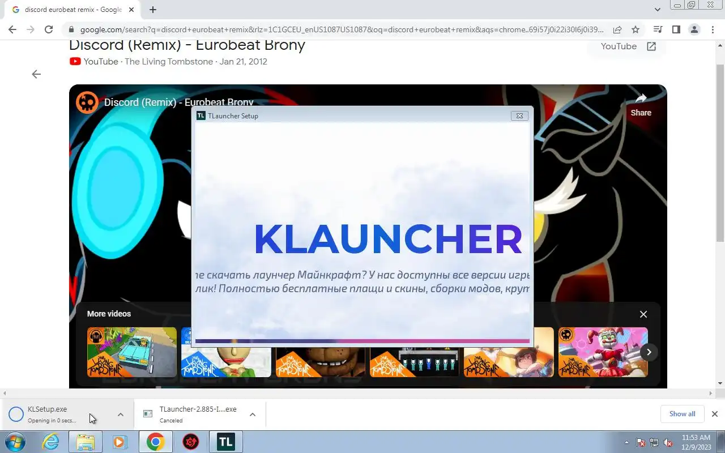Select the discord eurobeat remix tab
The height and width of the screenshot is (453, 725).
[72, 10]
